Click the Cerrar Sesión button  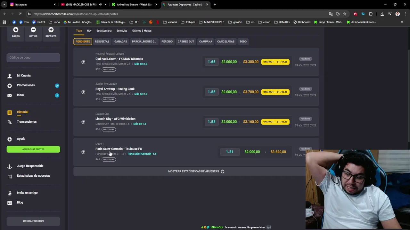coord(33,221)
